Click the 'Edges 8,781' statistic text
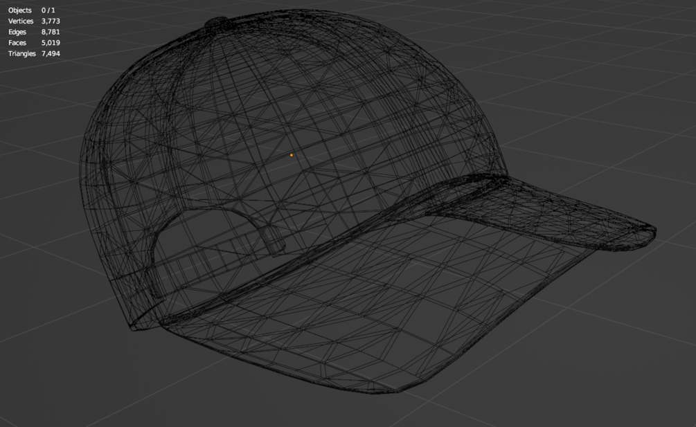Screen dimensions: 696x427 click(34, 32)
